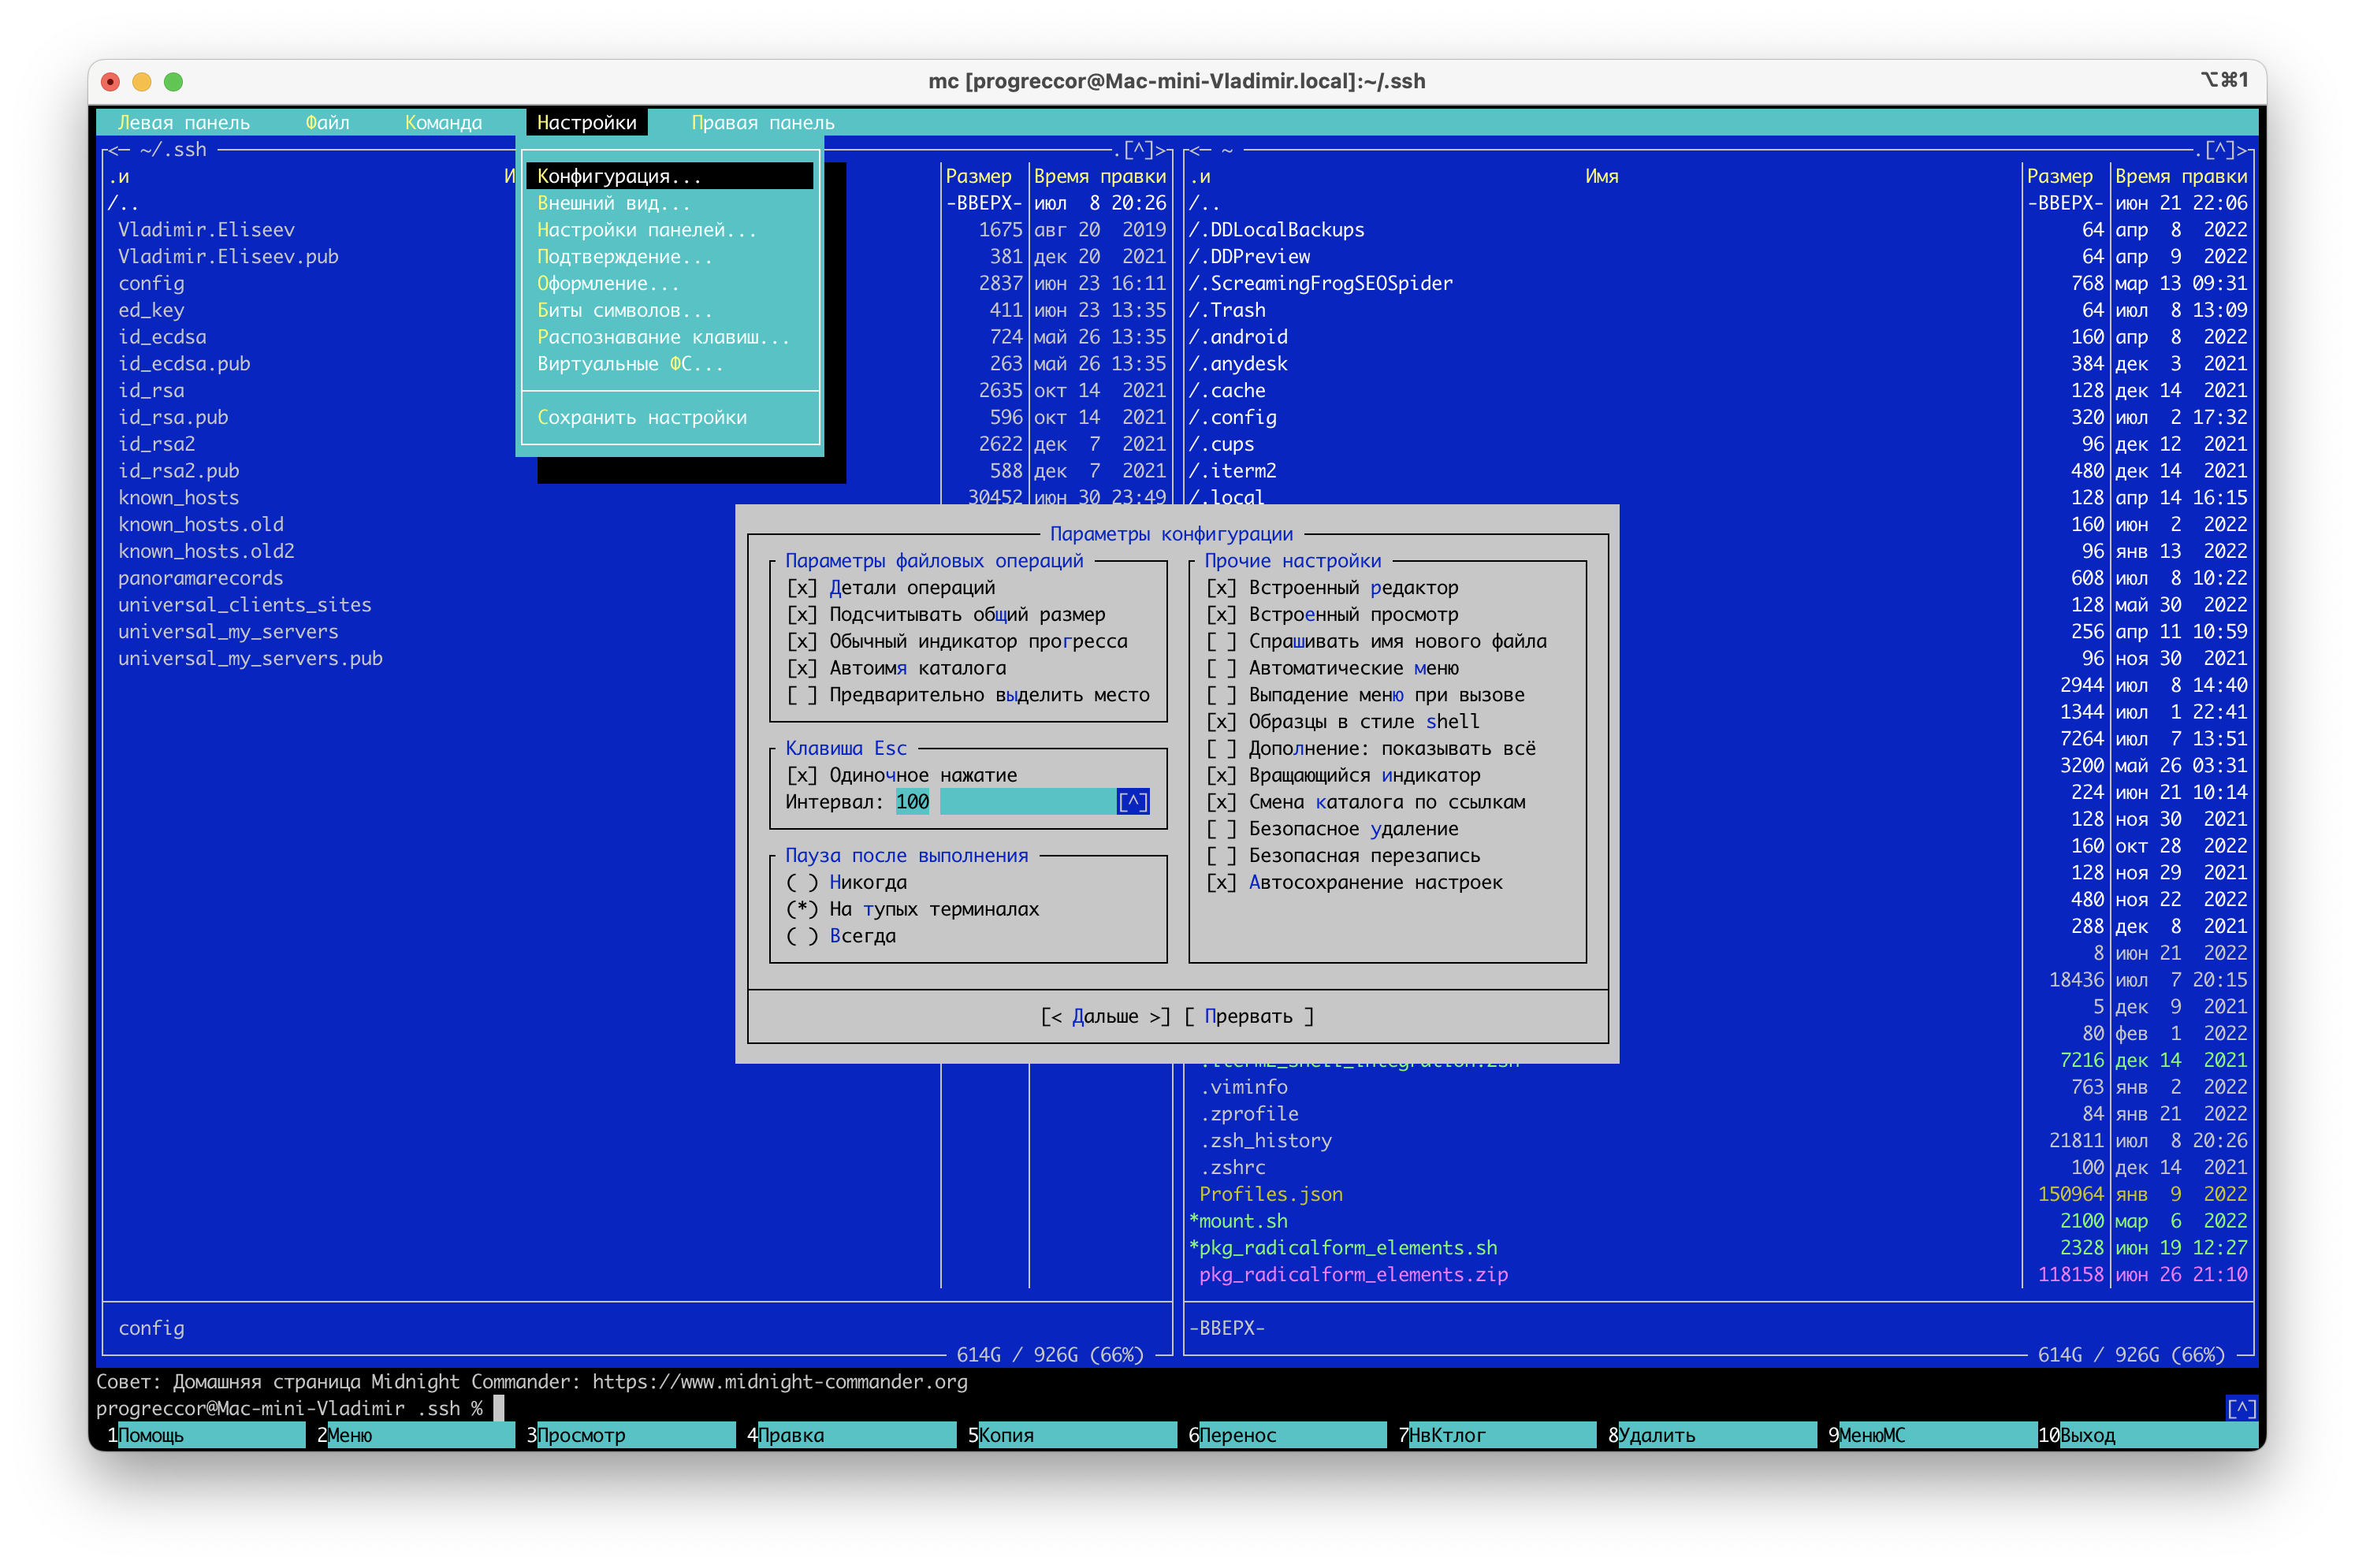
Task: Disable Встроенный редактор checkbox
Action: click(x=1221, y=588)
